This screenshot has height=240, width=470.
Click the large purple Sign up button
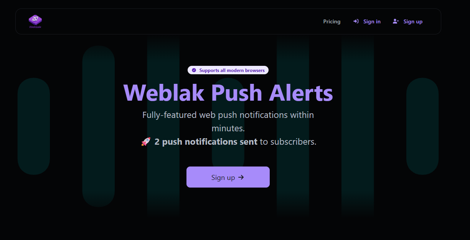click(x=228, y=177)
